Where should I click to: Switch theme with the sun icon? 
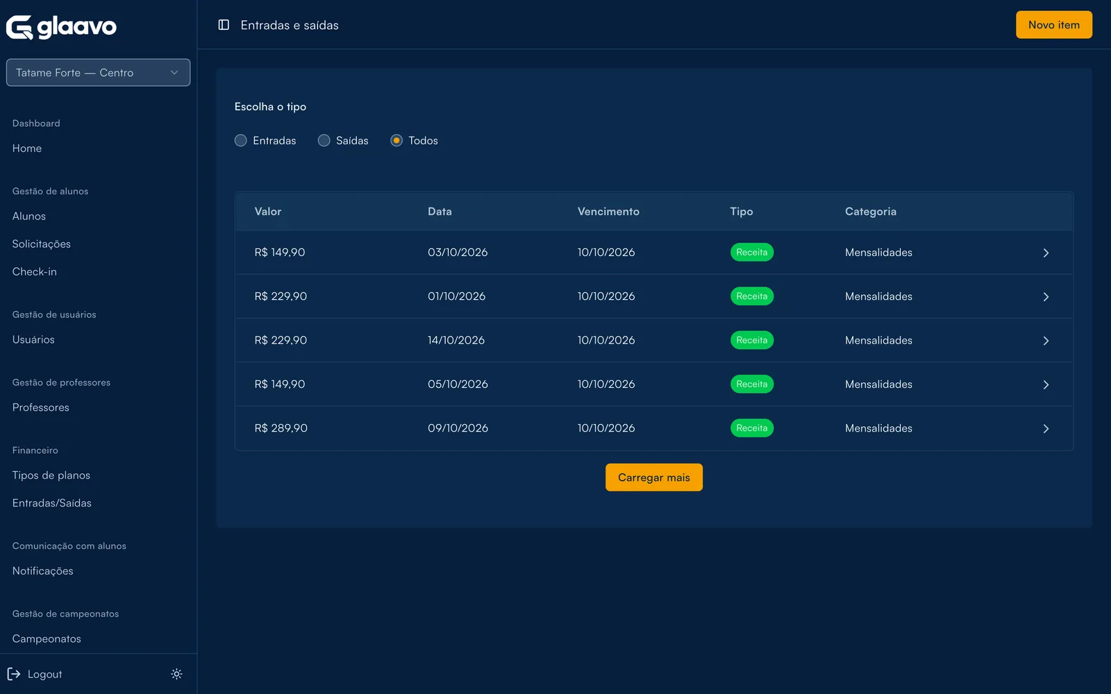point(176,674)
